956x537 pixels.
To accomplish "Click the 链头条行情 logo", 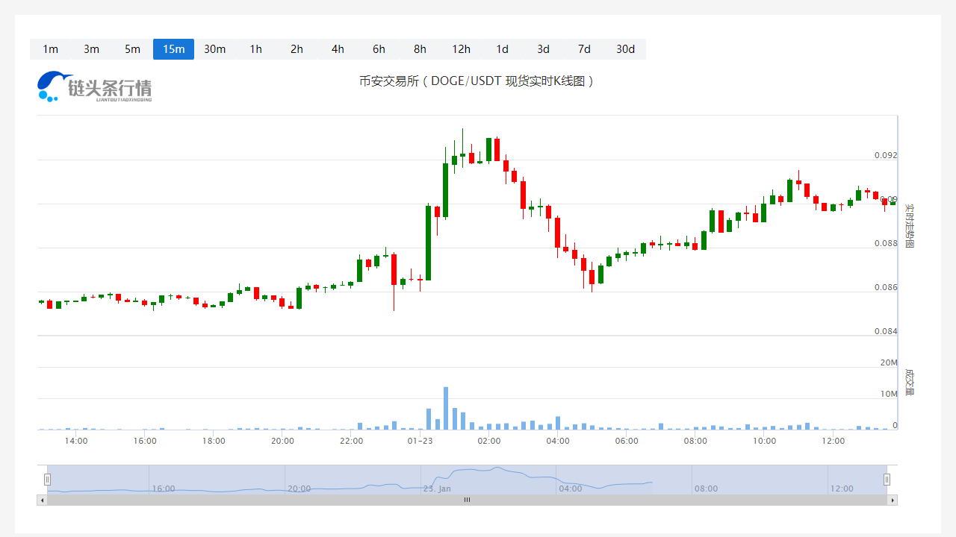I will pos(94,87).
